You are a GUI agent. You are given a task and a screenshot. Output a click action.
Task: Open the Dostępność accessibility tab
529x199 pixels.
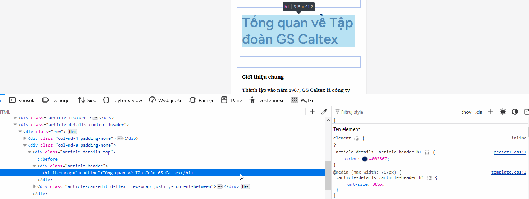click(x=266, y=100)
